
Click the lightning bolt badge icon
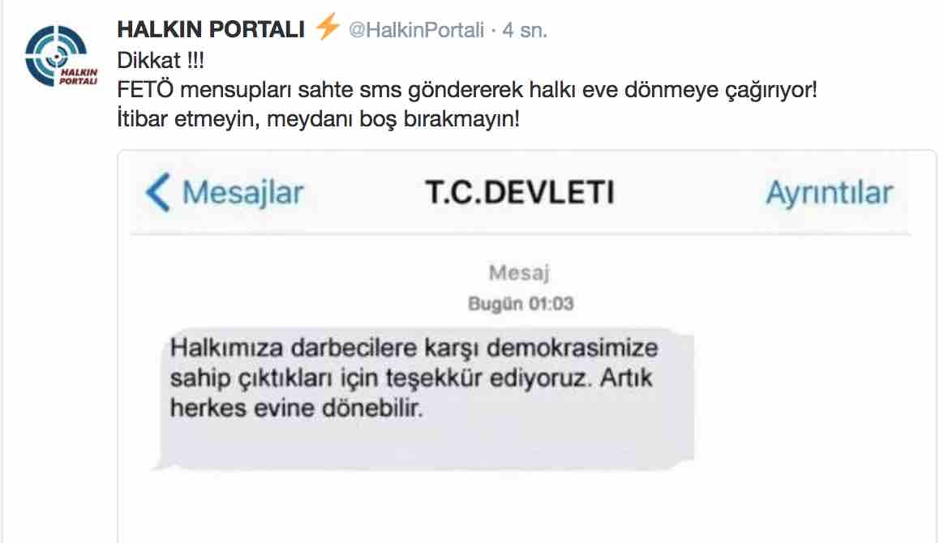(x=328, y=27)
